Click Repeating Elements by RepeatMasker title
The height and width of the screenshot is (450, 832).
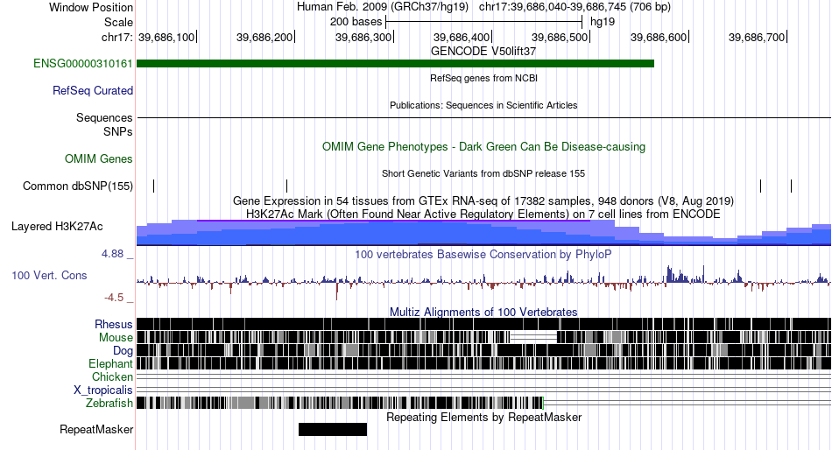(483, 417)
